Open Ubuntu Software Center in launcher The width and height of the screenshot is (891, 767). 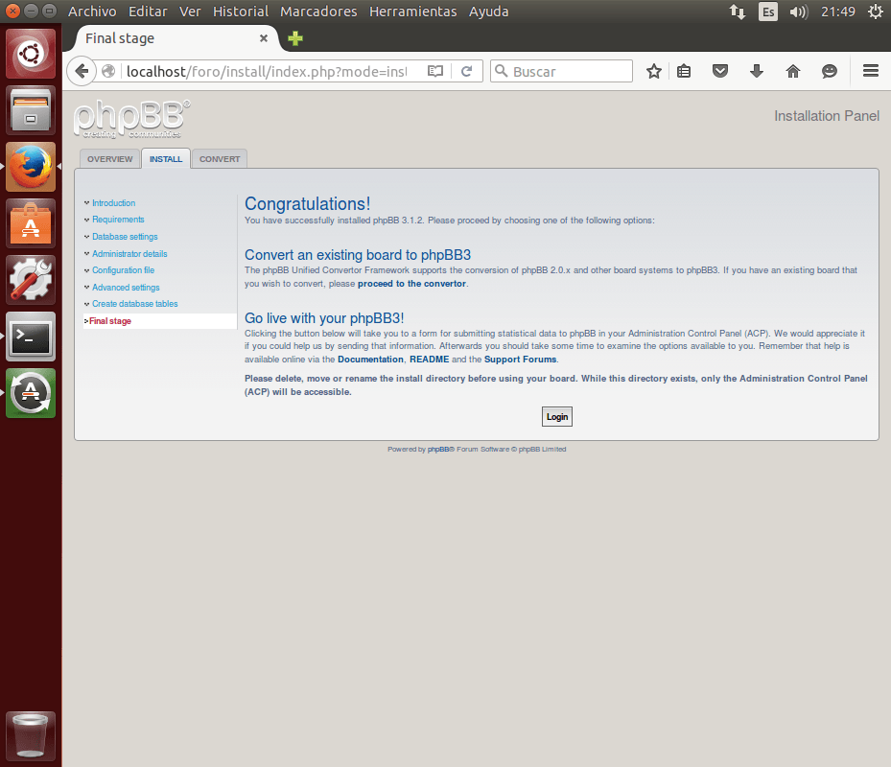(x=31, y=223)
